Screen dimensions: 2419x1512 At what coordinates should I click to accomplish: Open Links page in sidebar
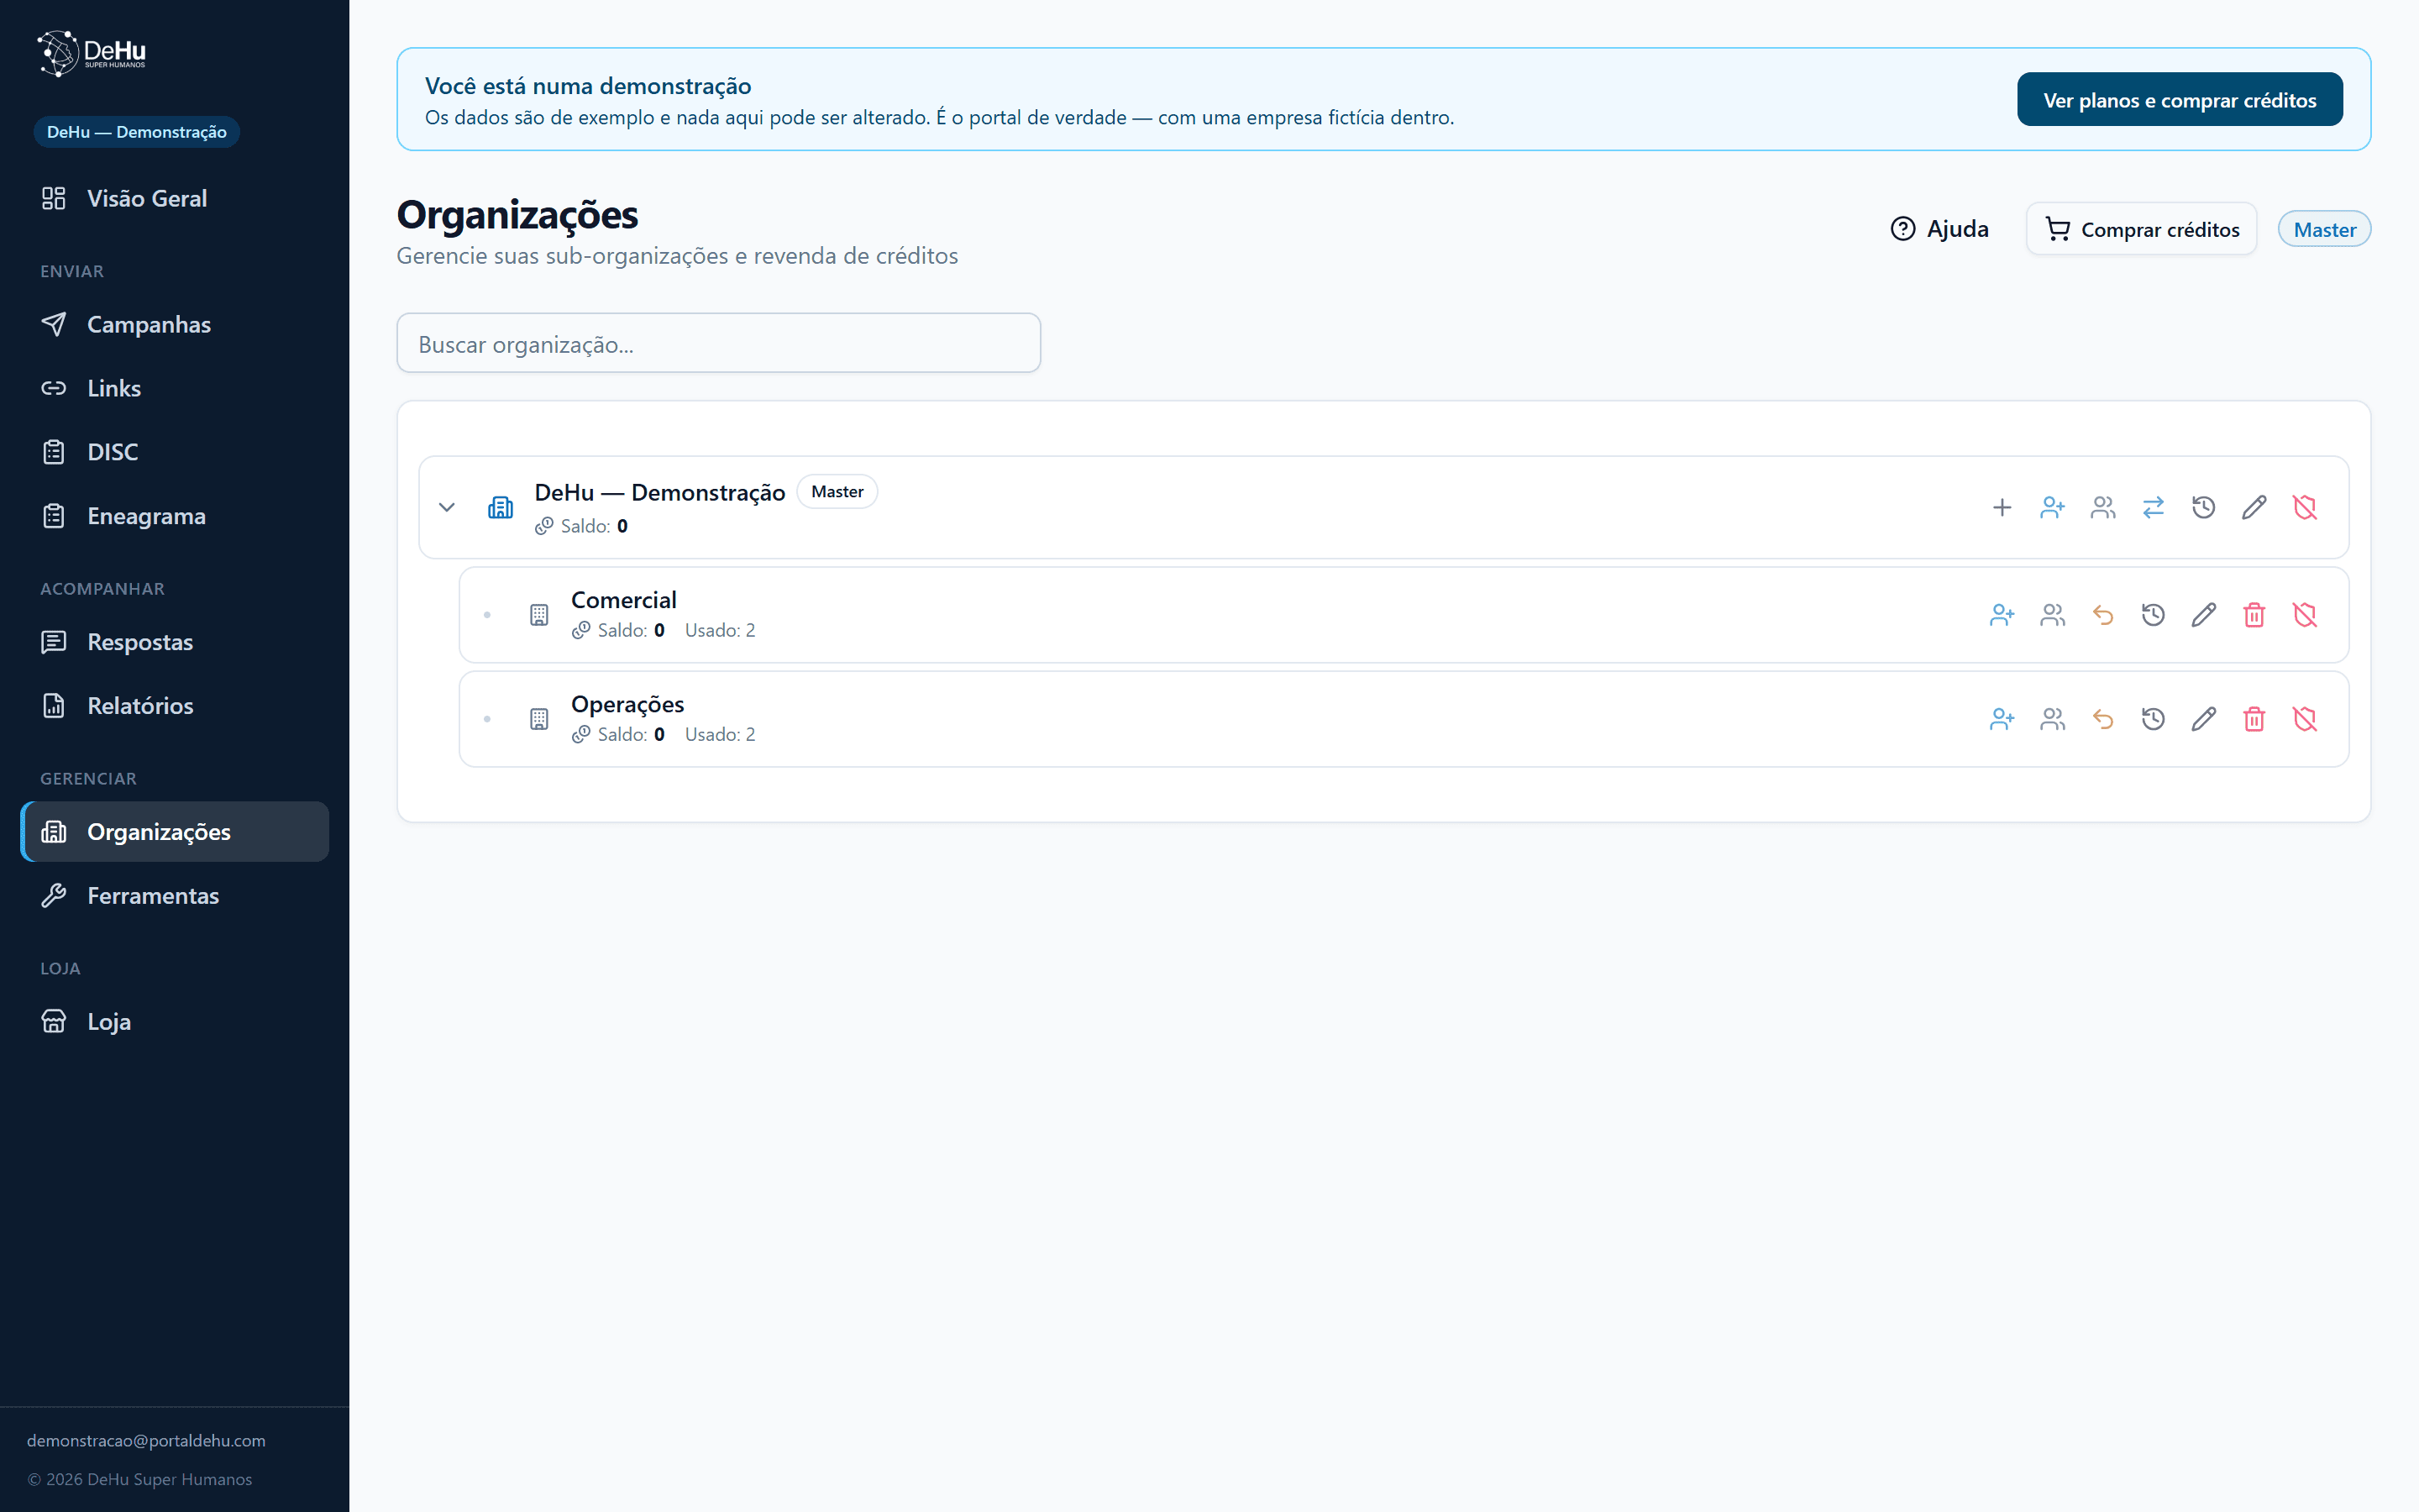(174, 388)
